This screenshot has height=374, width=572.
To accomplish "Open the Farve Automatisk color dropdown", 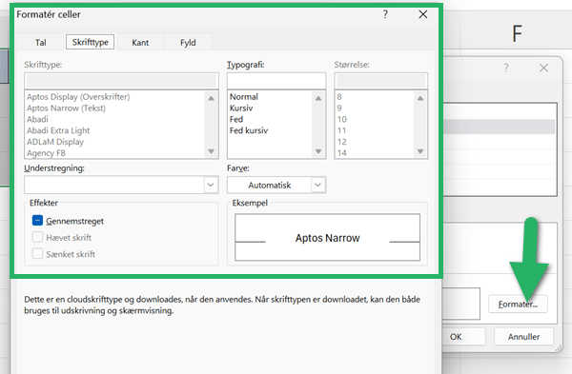I will pos(317,185).
